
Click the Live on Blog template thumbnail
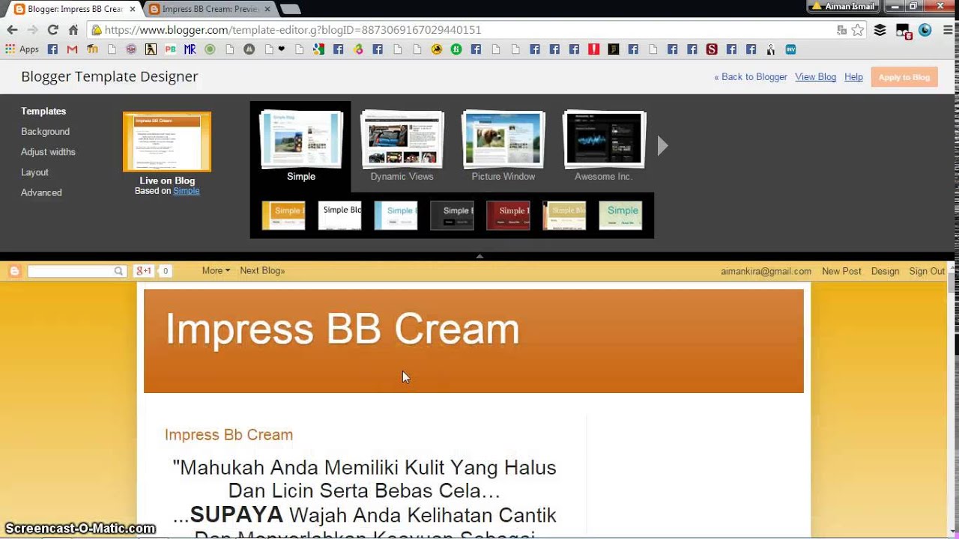pyautogui.click(x=167, y=141)
